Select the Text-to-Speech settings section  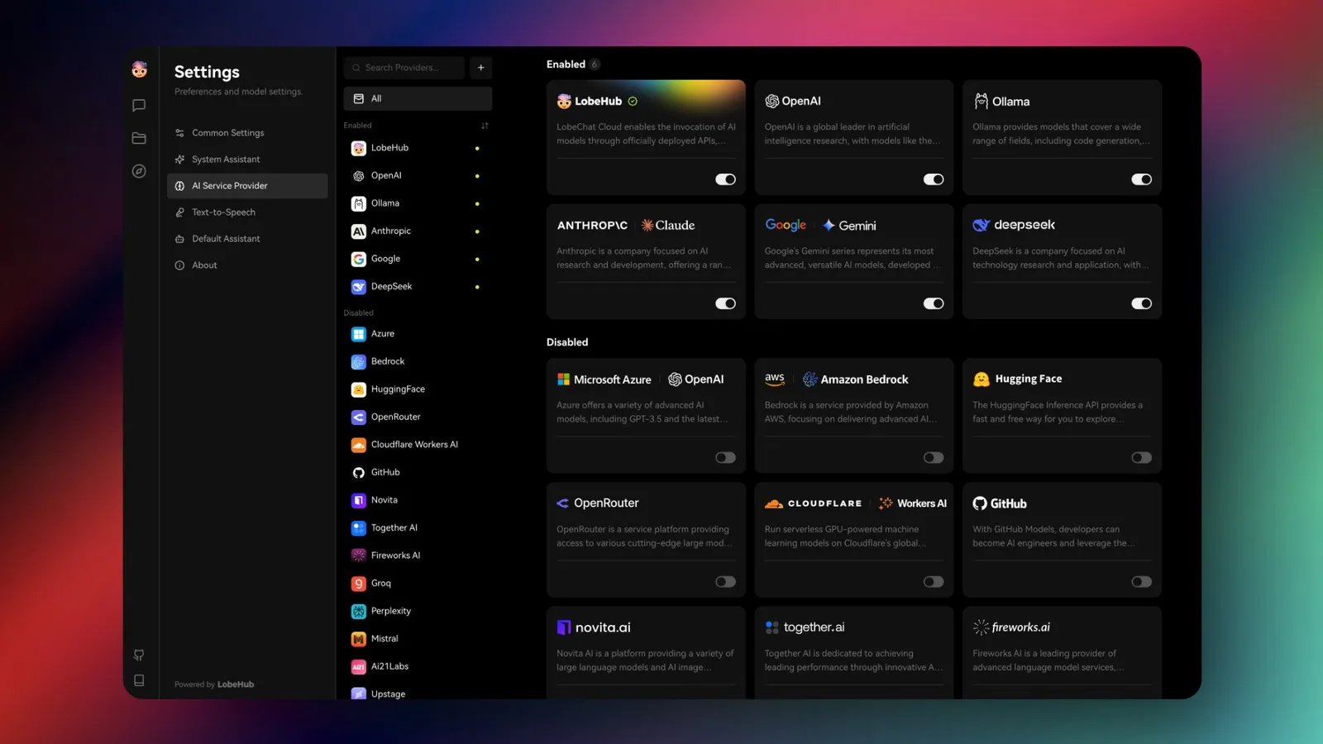[x=222, y=212]
